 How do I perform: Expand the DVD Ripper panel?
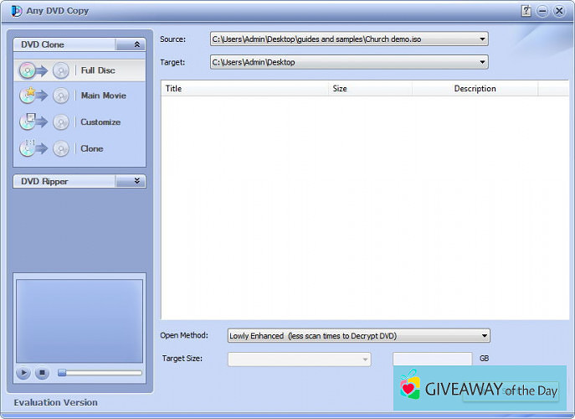click(137, 181)
